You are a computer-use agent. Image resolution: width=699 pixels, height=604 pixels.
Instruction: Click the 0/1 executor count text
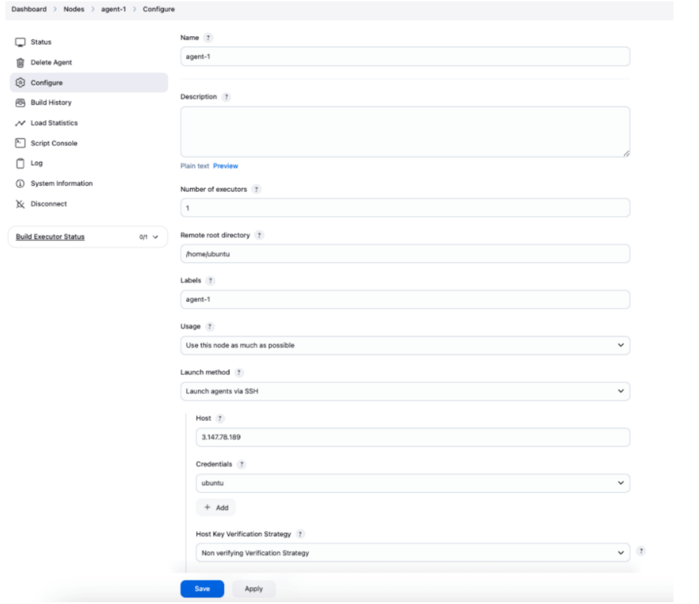point(143,237)
